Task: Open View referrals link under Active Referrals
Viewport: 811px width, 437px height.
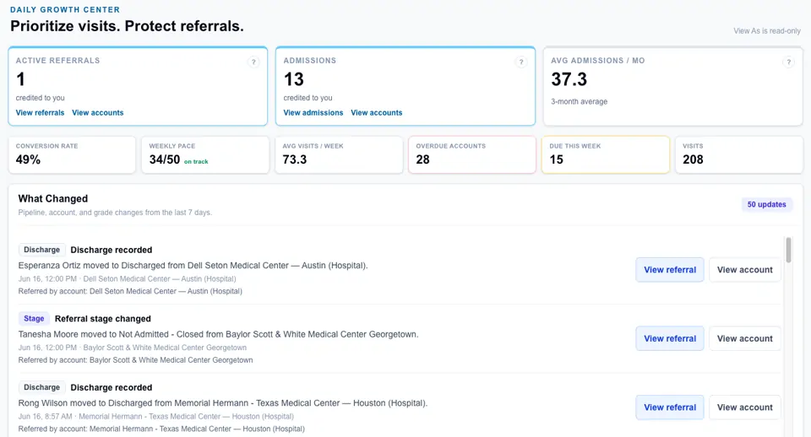Action: pos(40,112)
